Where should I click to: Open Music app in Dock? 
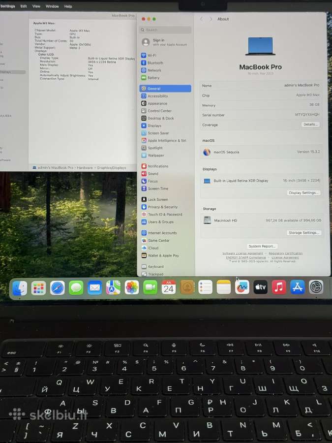click(x=279, y=287)
